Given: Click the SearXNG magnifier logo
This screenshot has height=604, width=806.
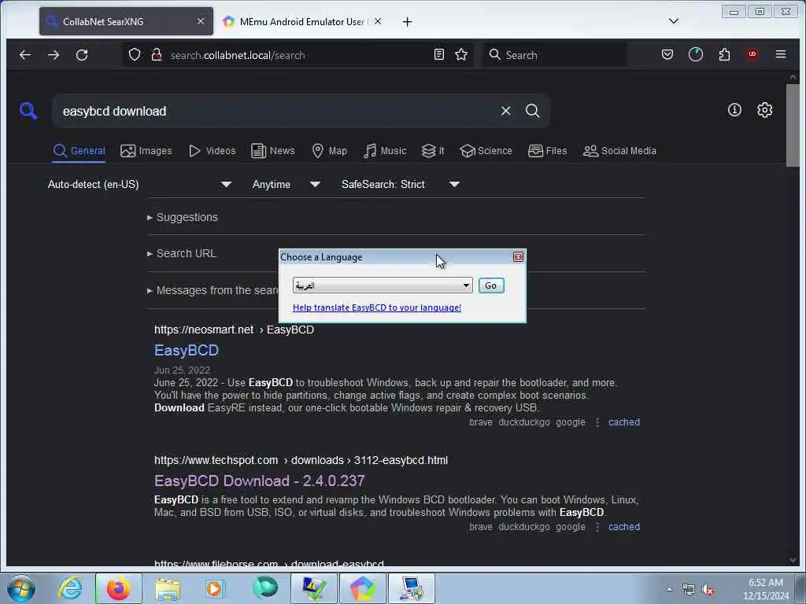Looking at the screenshot, I should (28, 110).
